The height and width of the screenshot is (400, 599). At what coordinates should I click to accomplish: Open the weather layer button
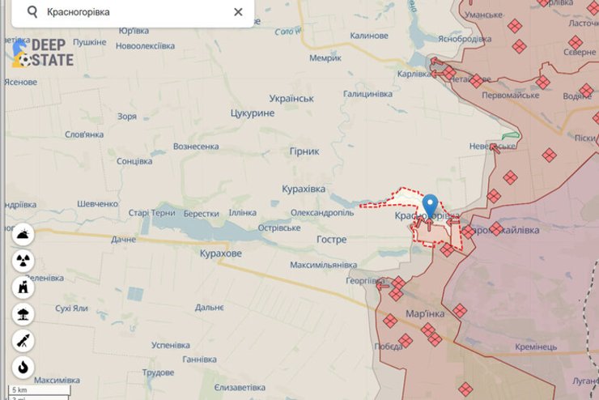(23, 234)
